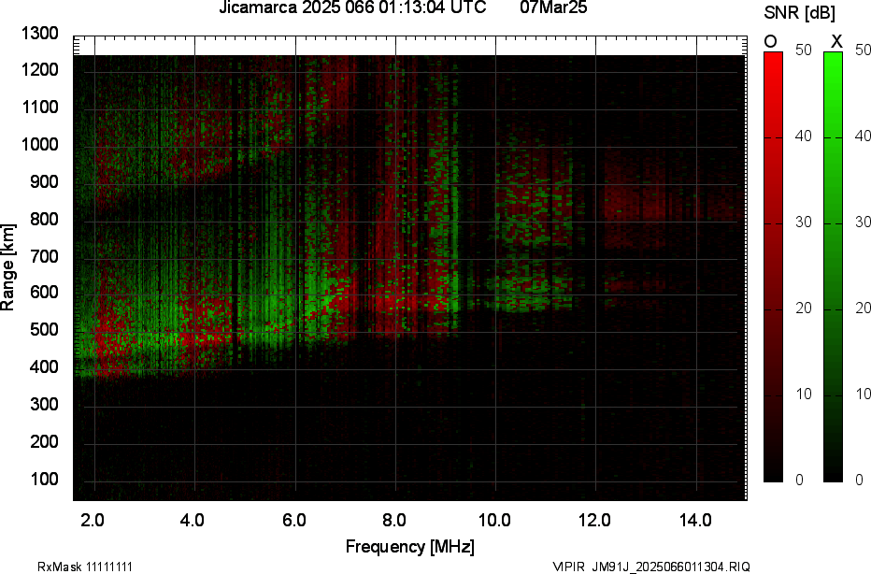Viewport: 871px width, 574px height.
Task: Select the 'Frequency [MHz]' axis label
Action: tap(409, 547)
